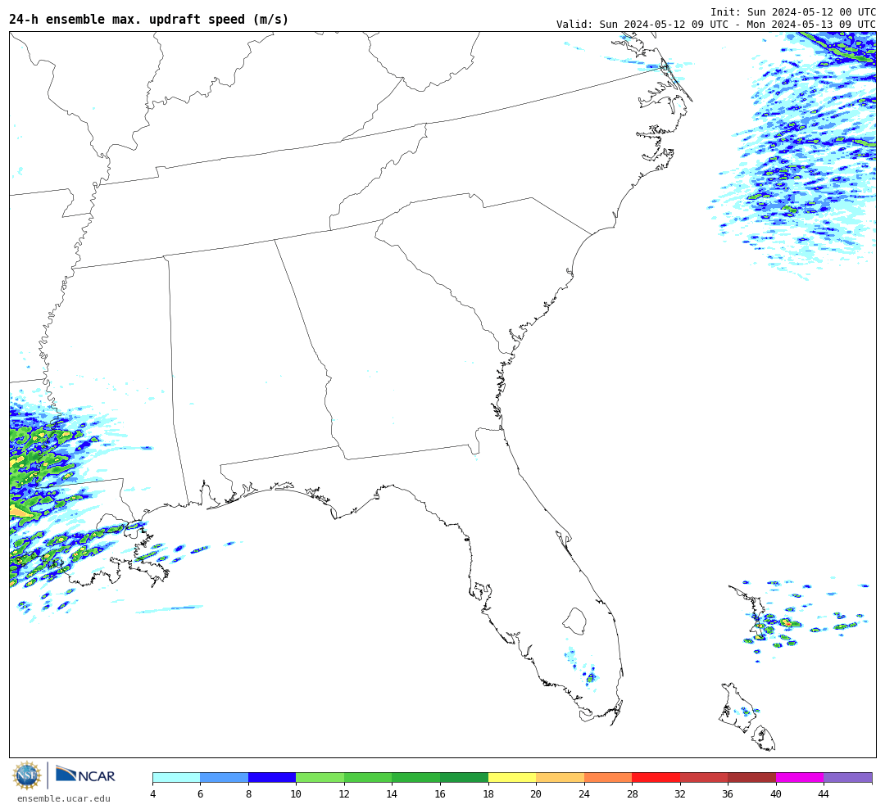
Task: Click the plot title '24-h ensemble max. updraft speed'
Action: tap(148, 19)
